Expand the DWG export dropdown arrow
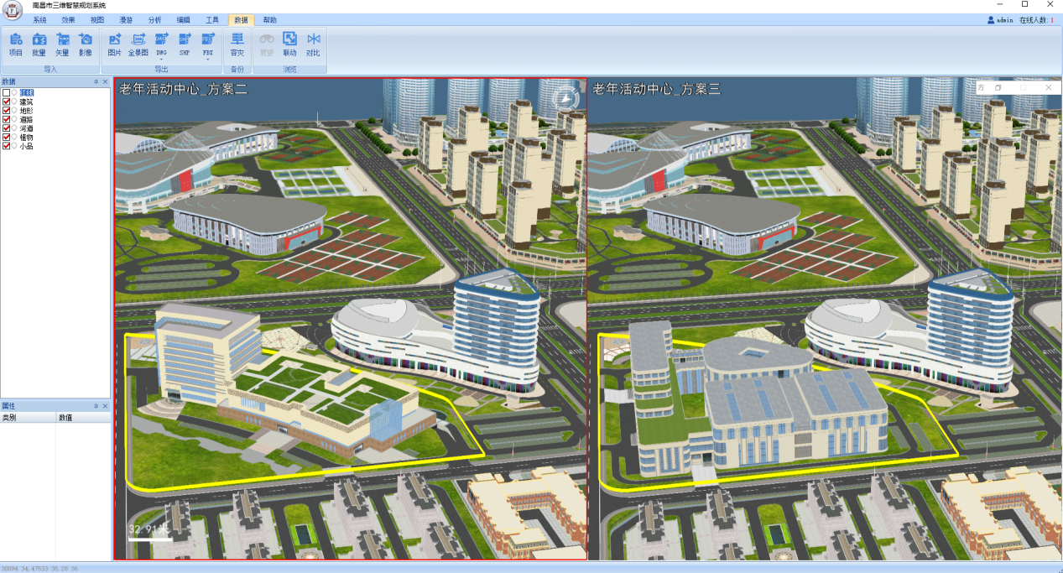This screenshot has height=573, width=1063. [161, 60]
